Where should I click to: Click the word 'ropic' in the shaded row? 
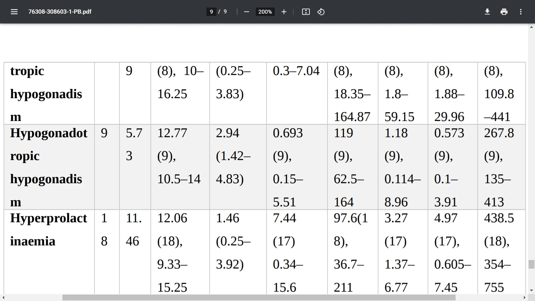(25, 156)
